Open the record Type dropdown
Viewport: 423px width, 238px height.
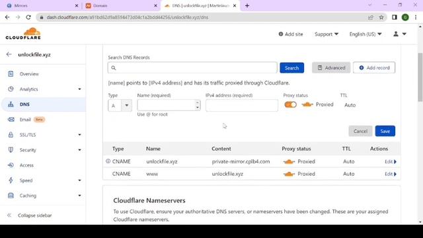120,106
